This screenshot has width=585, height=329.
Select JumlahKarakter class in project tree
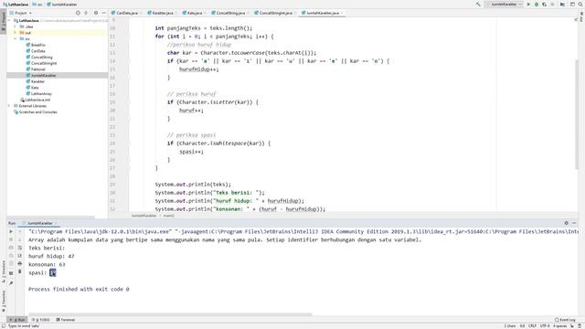click(41, 75)
